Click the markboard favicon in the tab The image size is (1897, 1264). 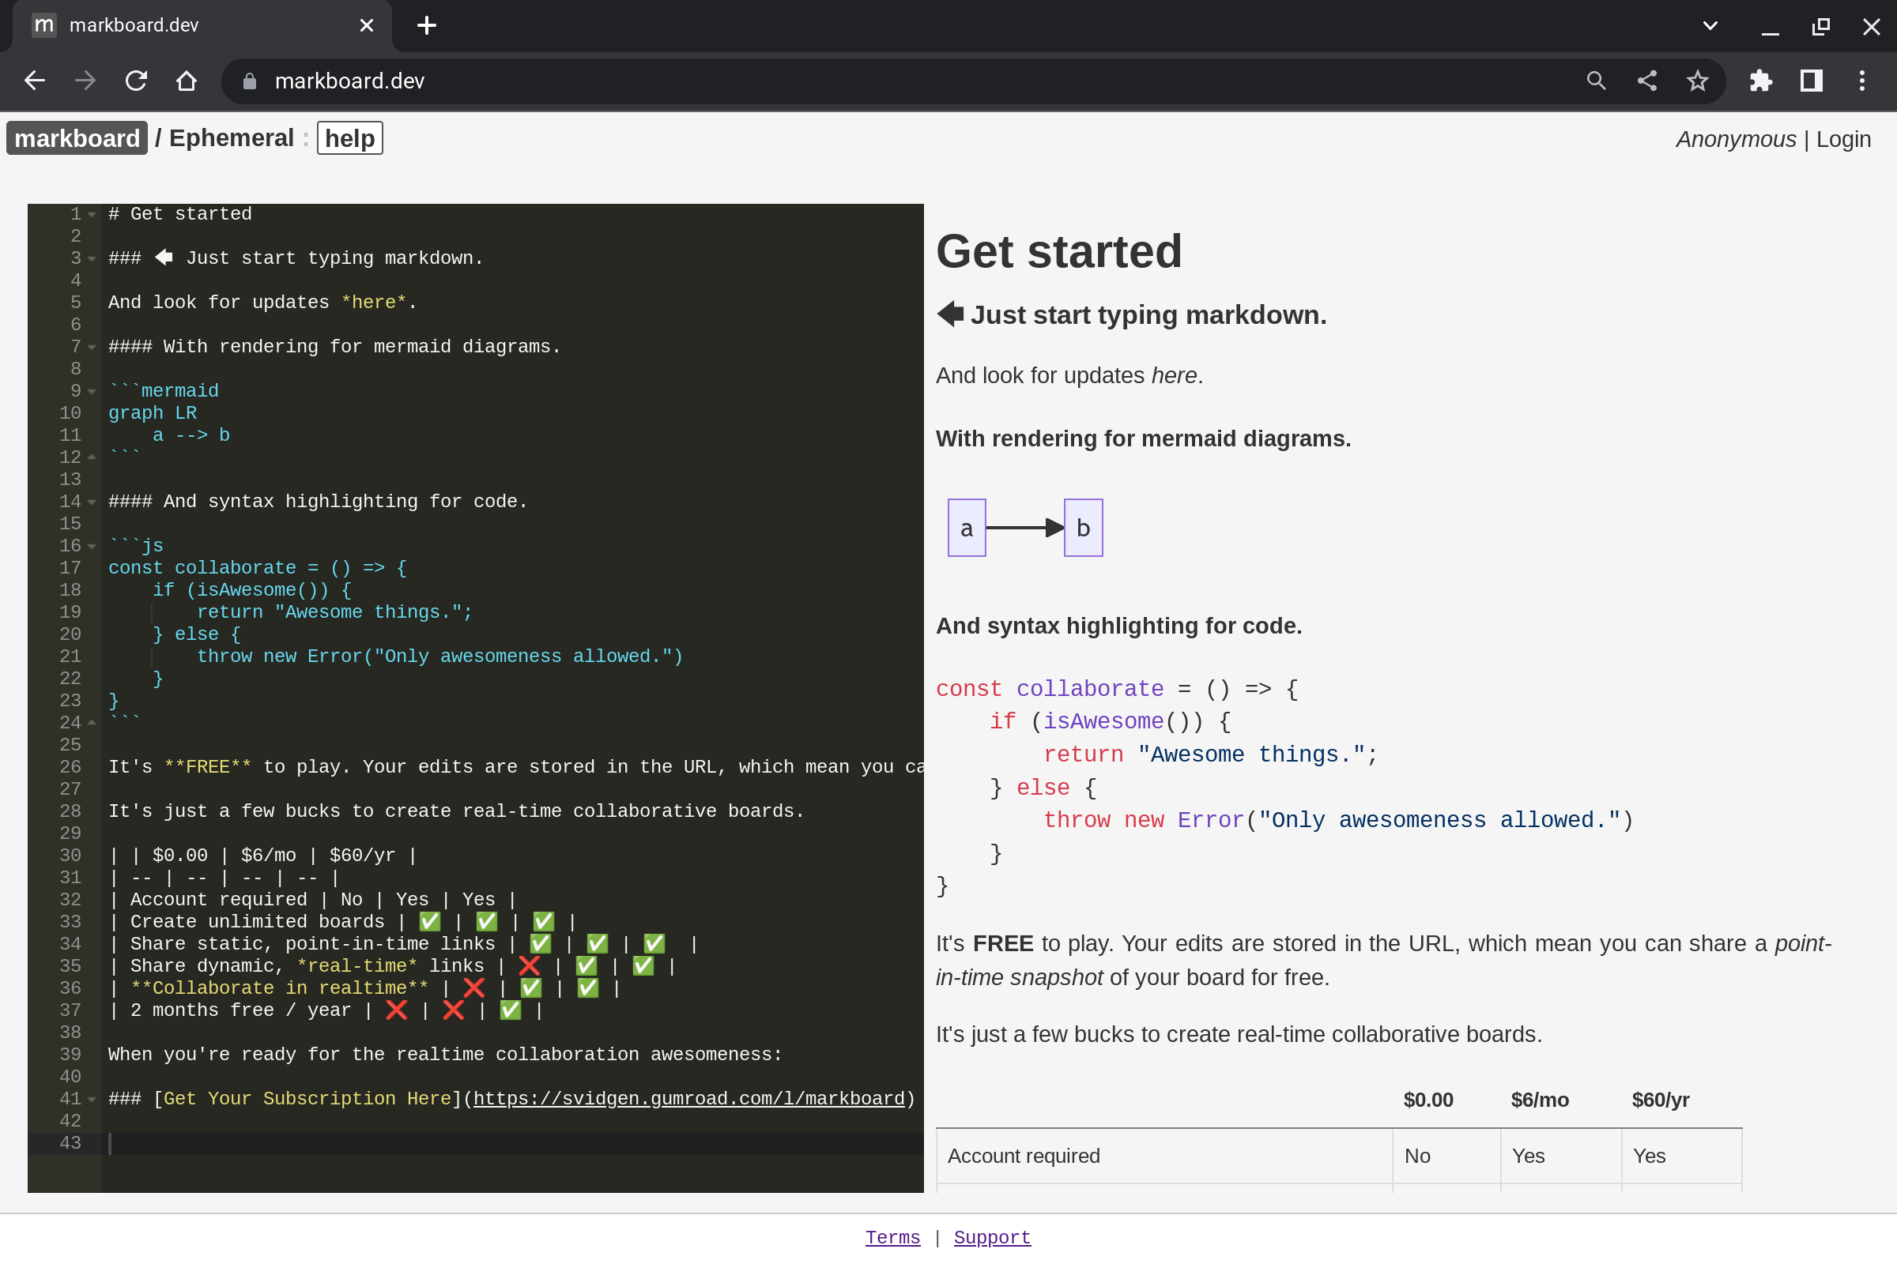pos(44,26)
